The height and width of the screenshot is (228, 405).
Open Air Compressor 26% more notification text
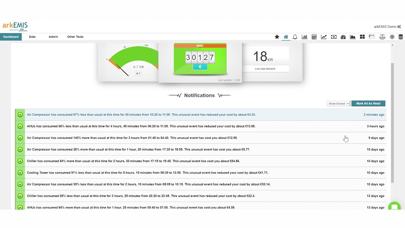[138, 149]
